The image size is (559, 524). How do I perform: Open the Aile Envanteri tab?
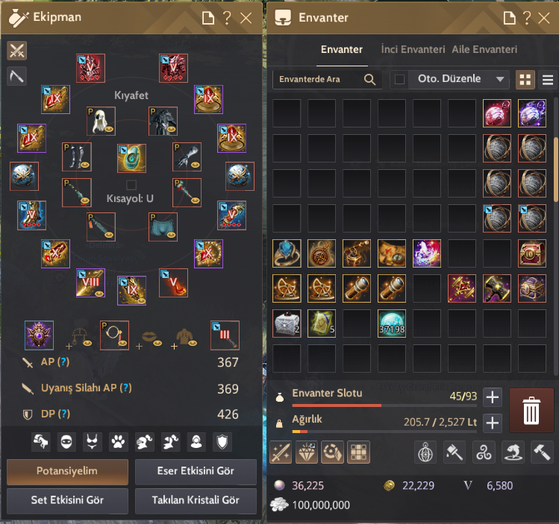click(x=484, y=49)
